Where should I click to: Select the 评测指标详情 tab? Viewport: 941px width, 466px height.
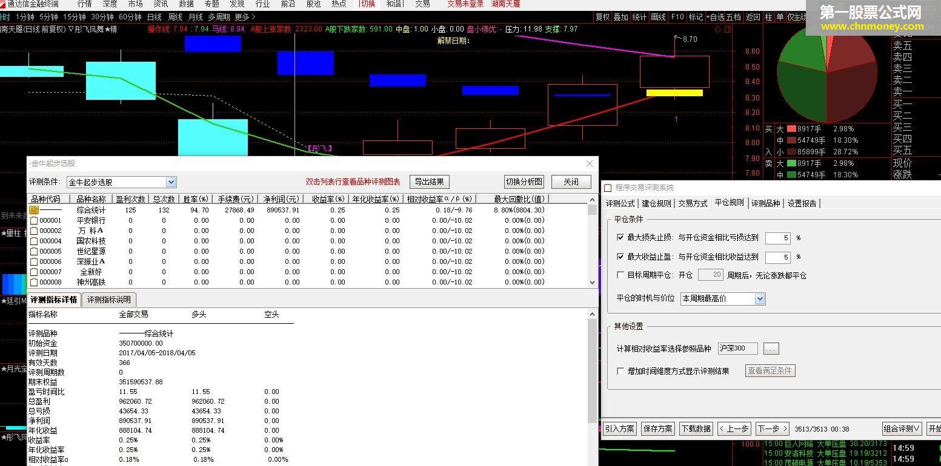(54, 300)
